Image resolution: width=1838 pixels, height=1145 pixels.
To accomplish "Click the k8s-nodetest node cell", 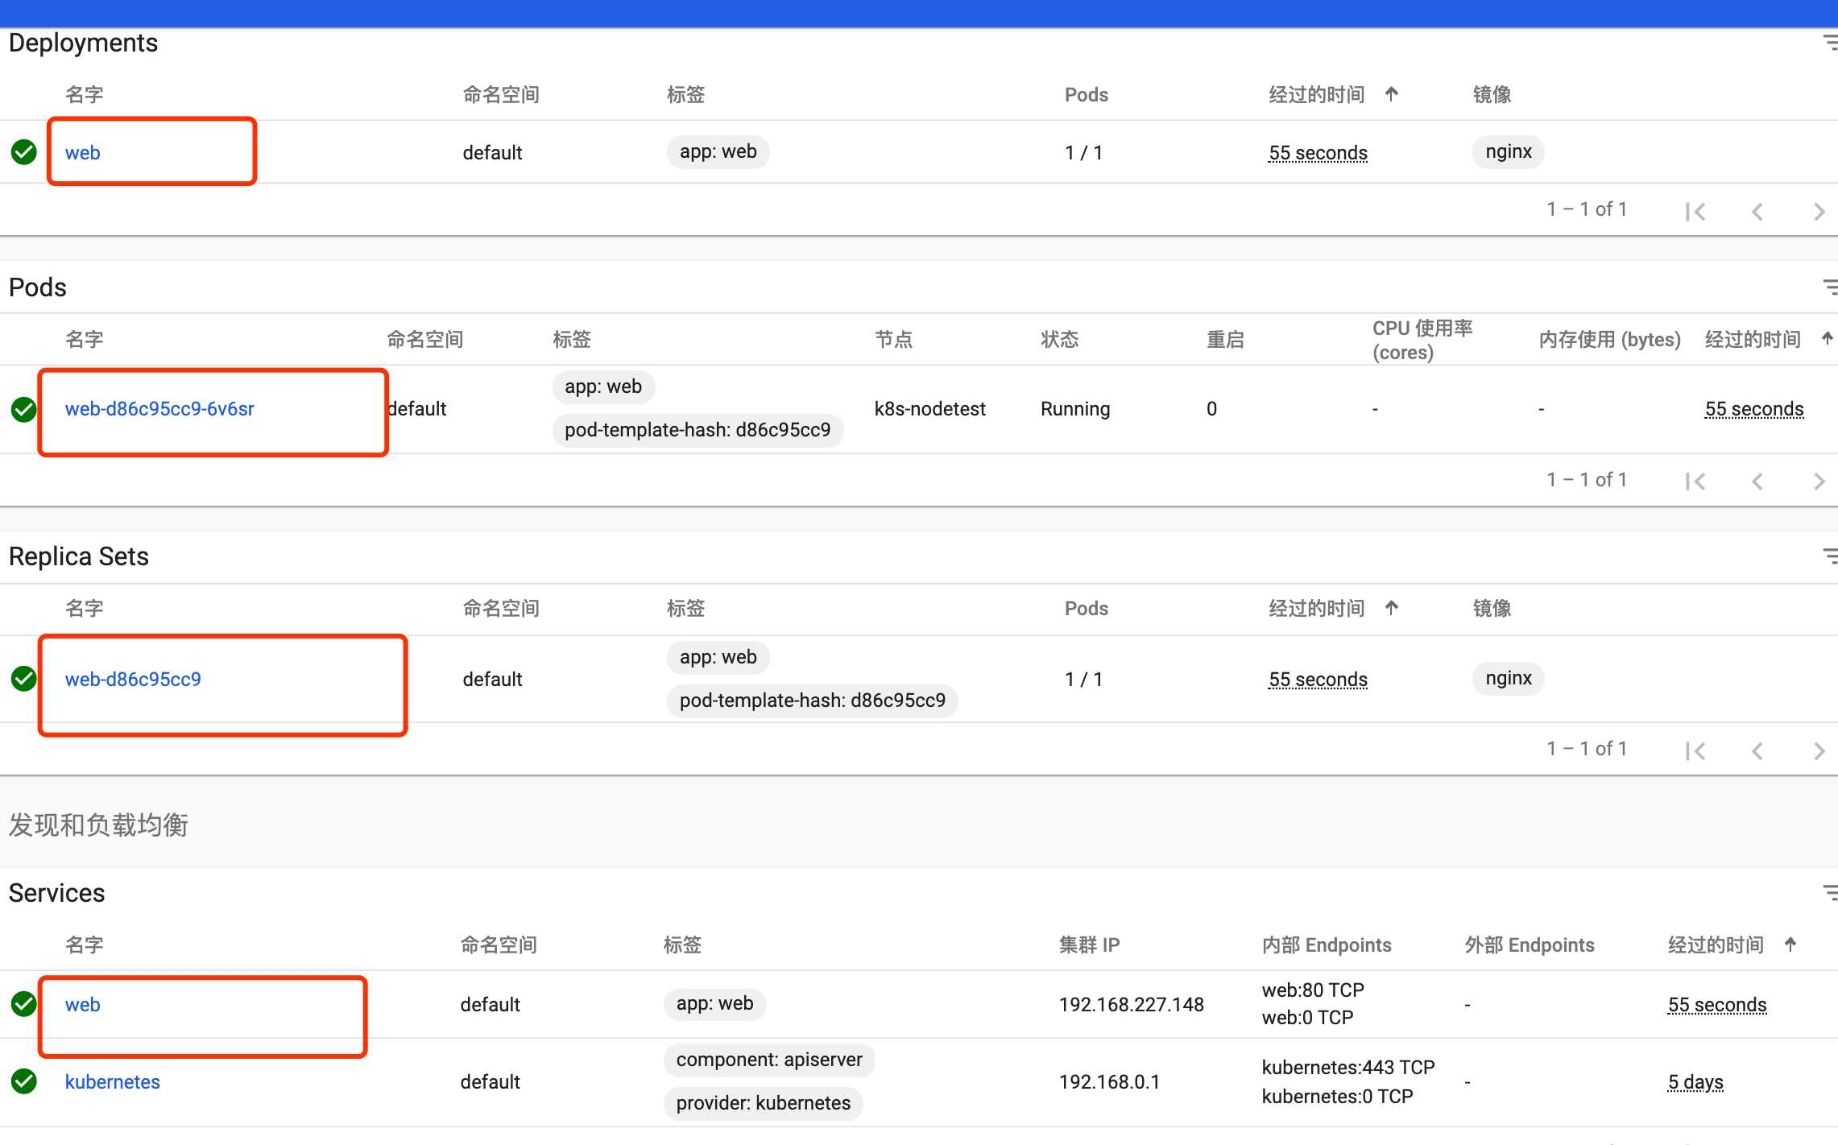I will click(929, 409).
